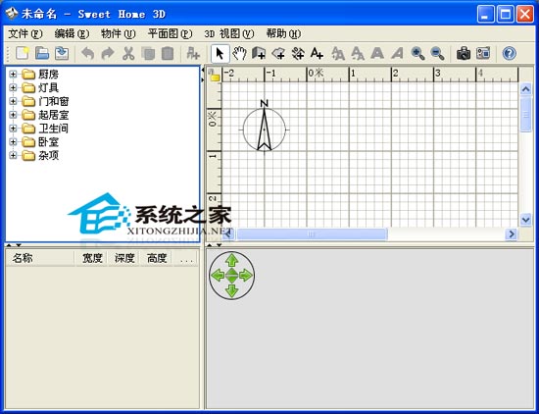Select the Create rooms tool

(278, 53)
